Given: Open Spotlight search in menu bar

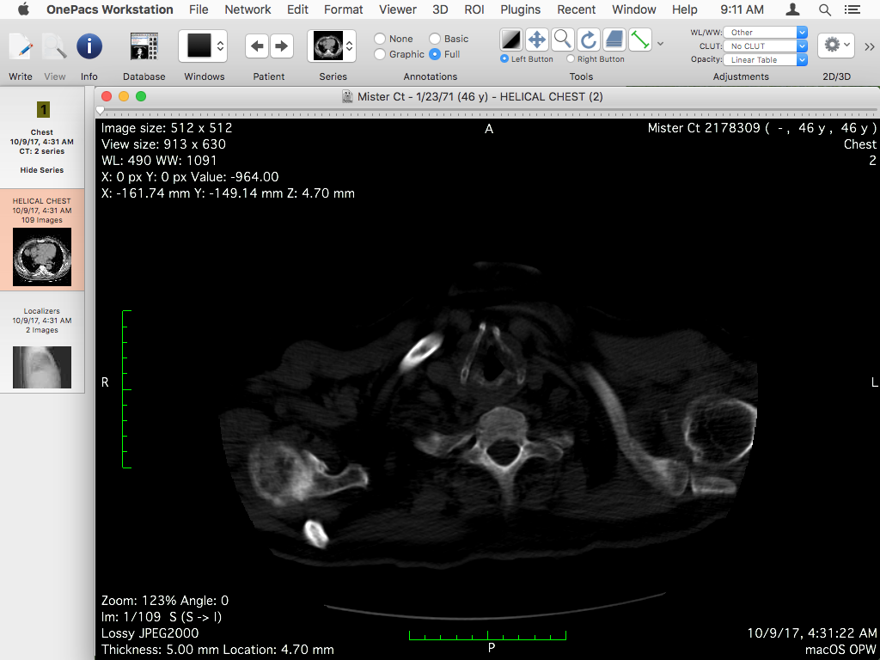Looking at the screenshot, I should (824, 9).
